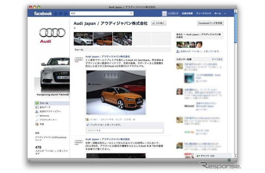Click the green status icon in window footer

229,160
